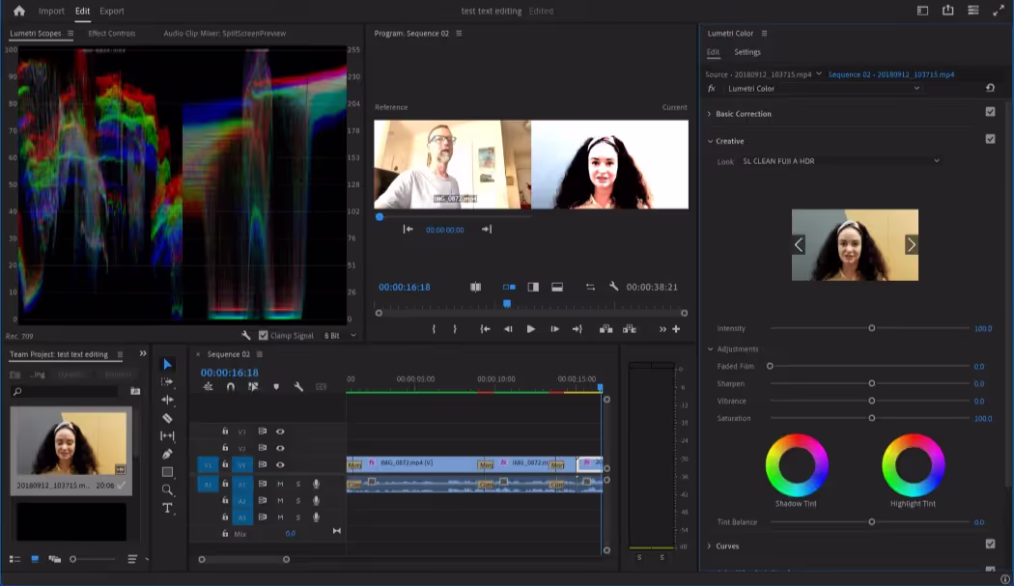
Task: Select the Rectangle tool
Action: pyautogui.click(x=167, y=471)
